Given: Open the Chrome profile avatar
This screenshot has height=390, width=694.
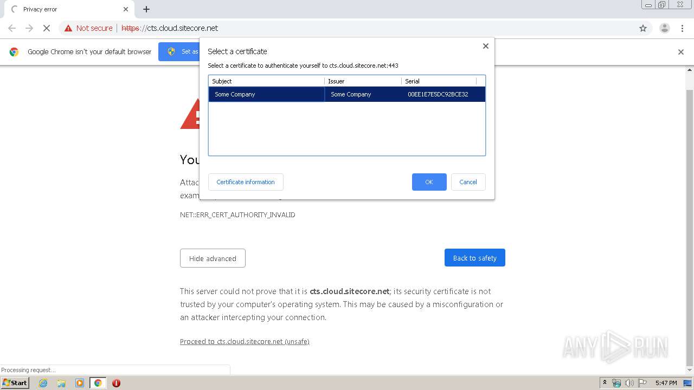Looking at the screenshot, I should 664,28.
